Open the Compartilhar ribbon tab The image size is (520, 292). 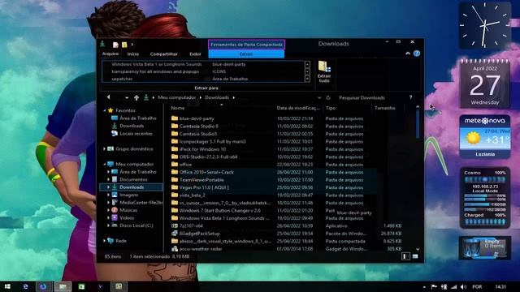tap(164, 54)
